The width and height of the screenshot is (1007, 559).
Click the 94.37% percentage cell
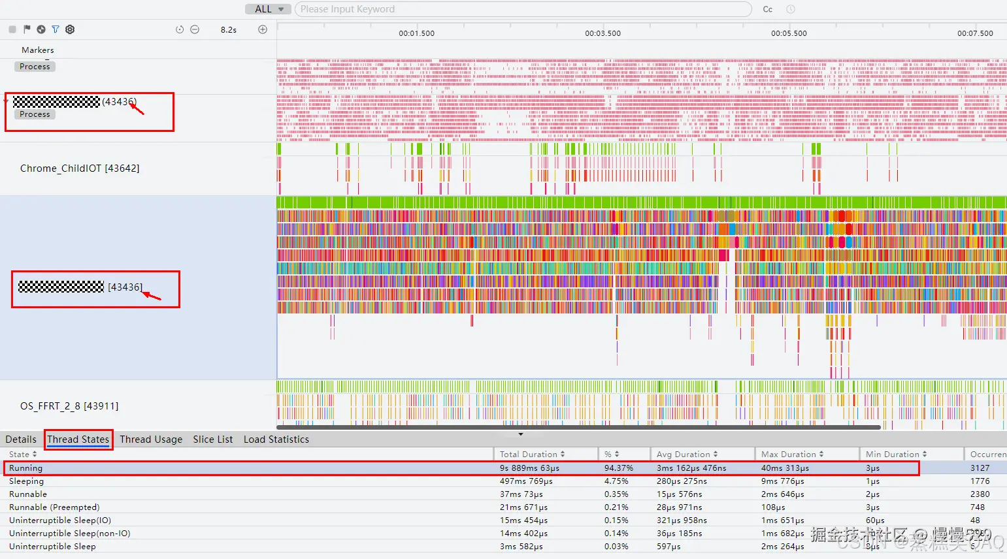pyautogui.click(x=618, y=468)
